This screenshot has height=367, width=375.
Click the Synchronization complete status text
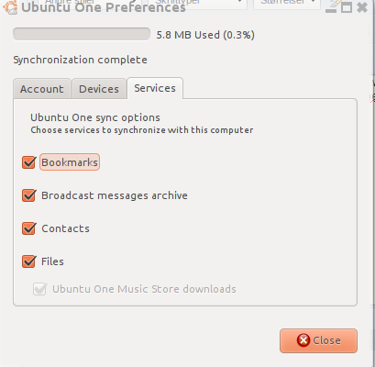(80, 60)
